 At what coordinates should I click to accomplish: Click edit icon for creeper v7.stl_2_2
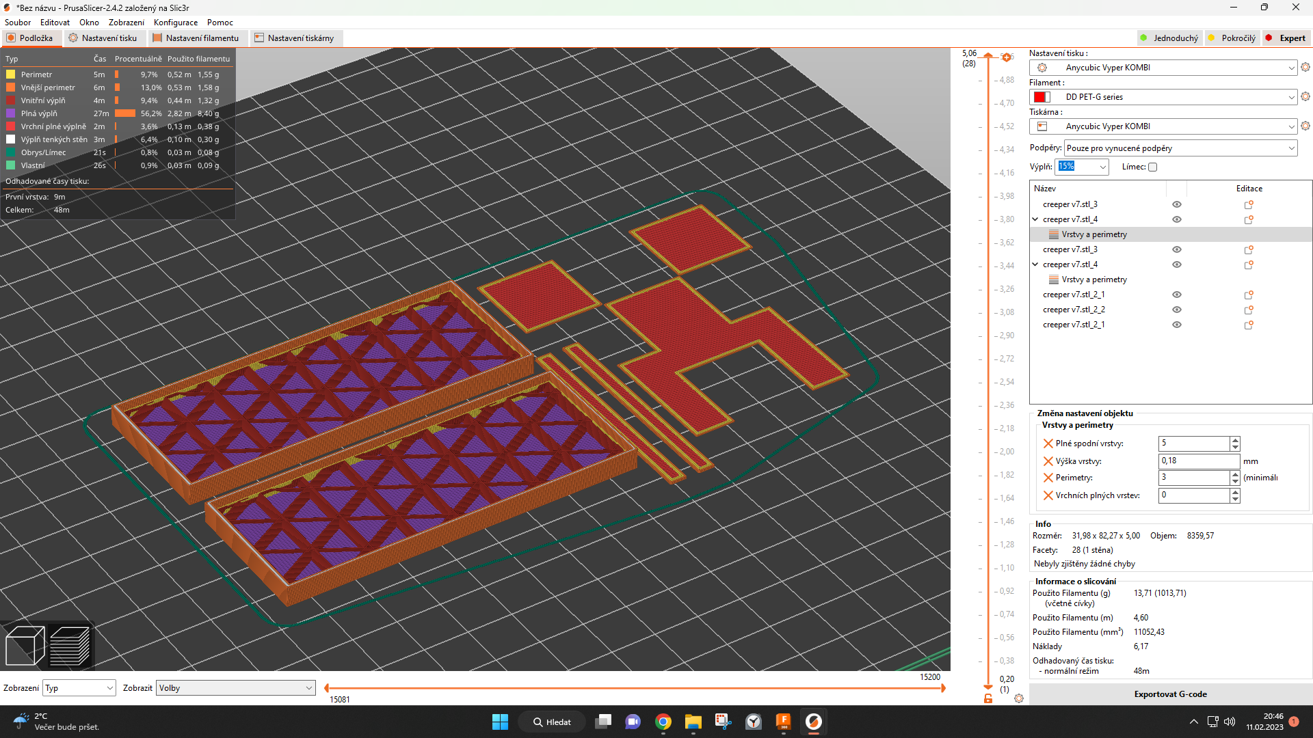point(1249,310)
